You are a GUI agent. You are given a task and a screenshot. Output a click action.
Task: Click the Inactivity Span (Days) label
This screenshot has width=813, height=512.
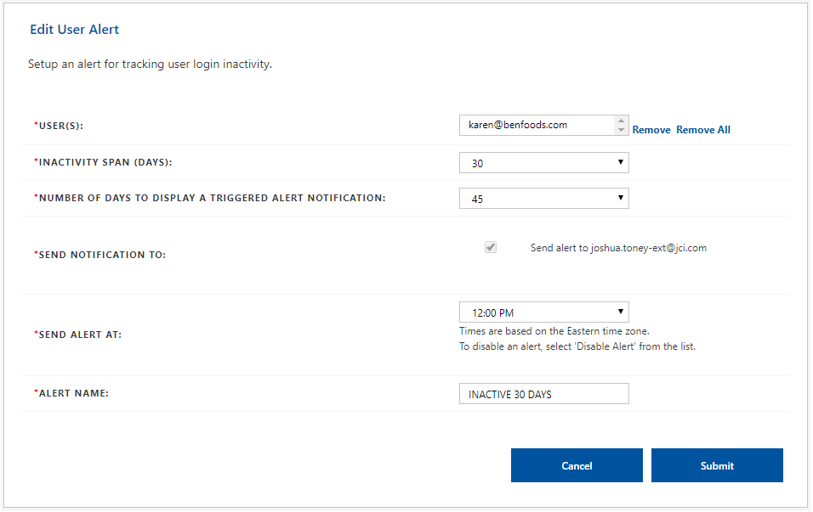pos(109,162)
